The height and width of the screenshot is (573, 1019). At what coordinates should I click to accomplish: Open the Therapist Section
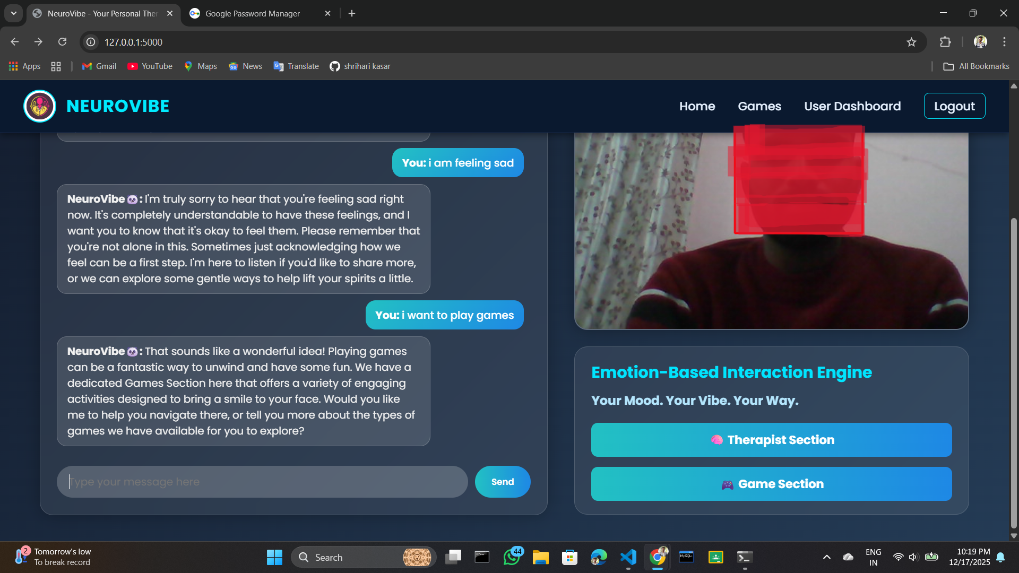(771, 439)
